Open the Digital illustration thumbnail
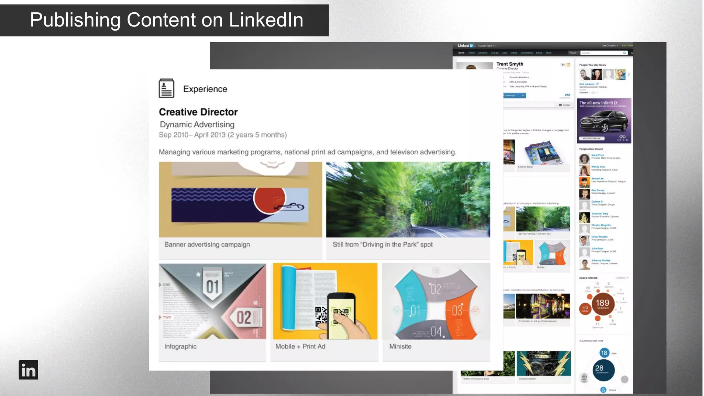The height and width of the screenshot is (396, 704). (543, 363)
